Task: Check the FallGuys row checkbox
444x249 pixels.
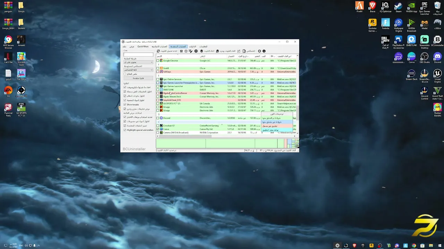Action: click(158, 72)
